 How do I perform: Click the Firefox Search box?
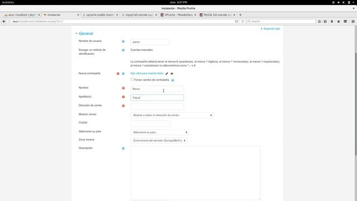[281, 21]
